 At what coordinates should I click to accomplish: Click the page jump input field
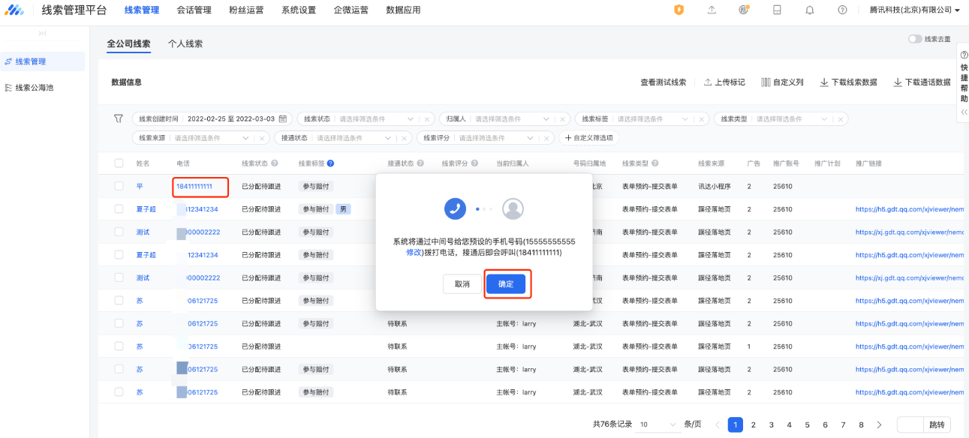[910, 425]
